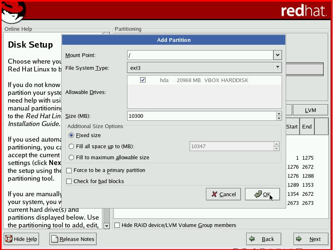Screen dimensions: 333x250
Task: Click the document icon on Release Notes
Action: pyautogui.click(x=55, y=239)
